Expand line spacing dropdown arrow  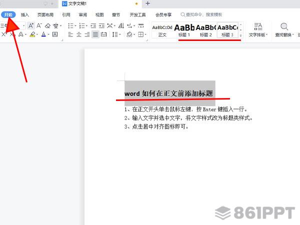pyautogui.click(x=120, y=34)
